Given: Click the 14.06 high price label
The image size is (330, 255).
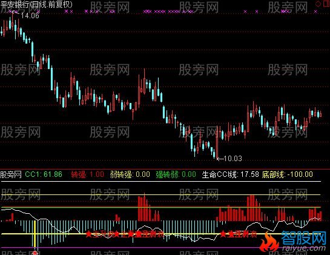Looking at the screenshot, I should click(30, 15).
